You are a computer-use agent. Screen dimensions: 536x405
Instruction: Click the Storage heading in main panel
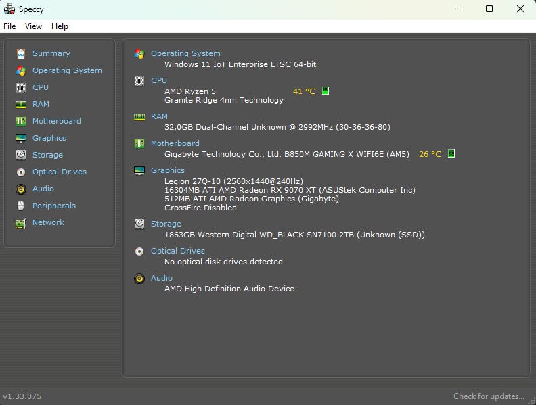pyautogui.click(x=166, y=224)
